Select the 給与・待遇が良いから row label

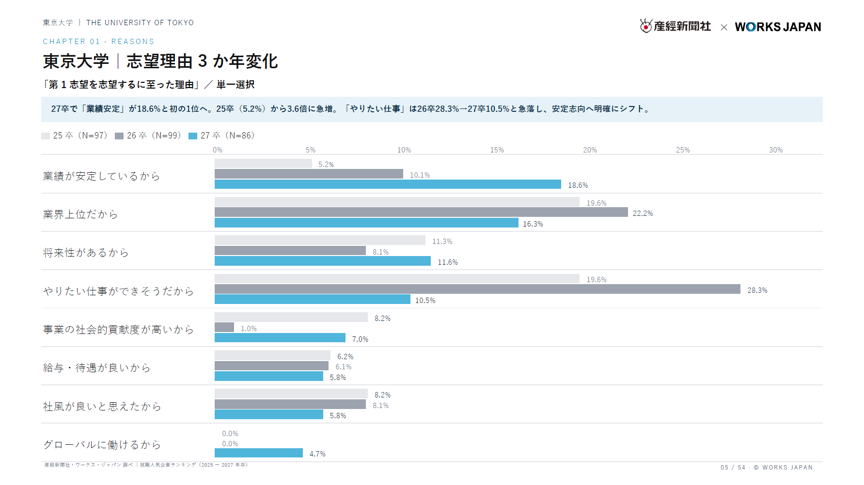coord(96,368)
